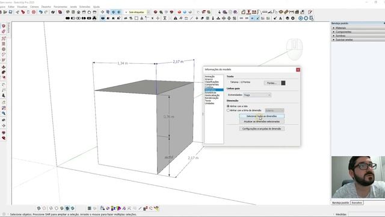This screenshot has width=385, height=217.
Task: Click the Save file toolbar icon
Action: pos(11,12)
